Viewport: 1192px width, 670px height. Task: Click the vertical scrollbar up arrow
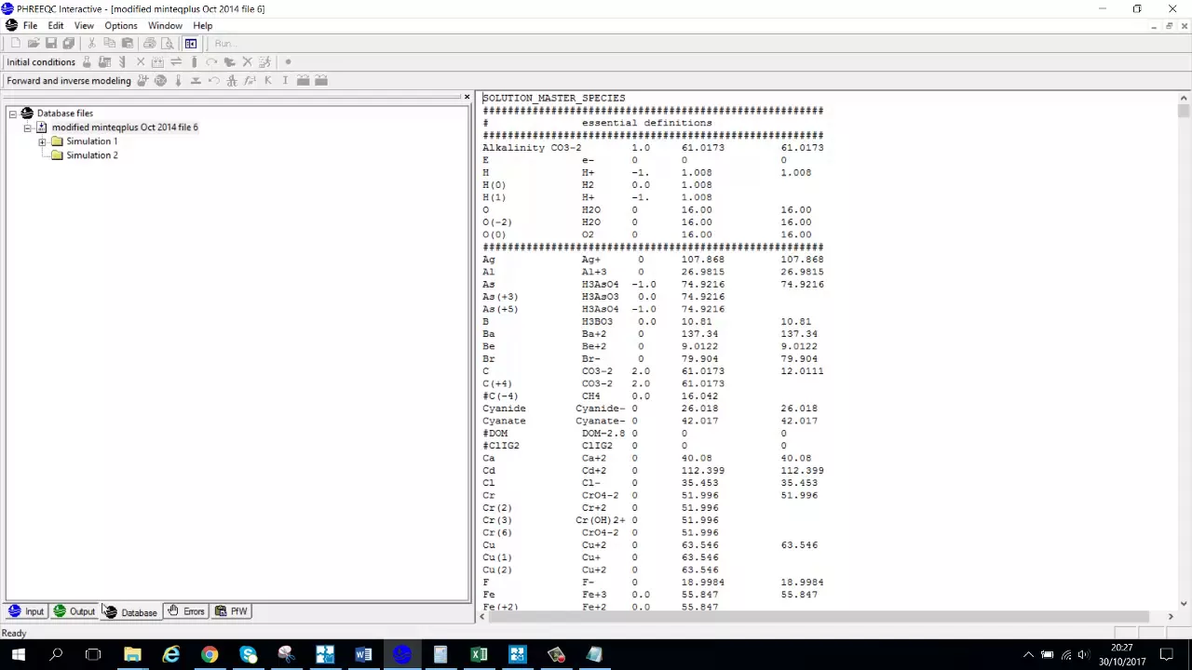[x=1184, y=98]
